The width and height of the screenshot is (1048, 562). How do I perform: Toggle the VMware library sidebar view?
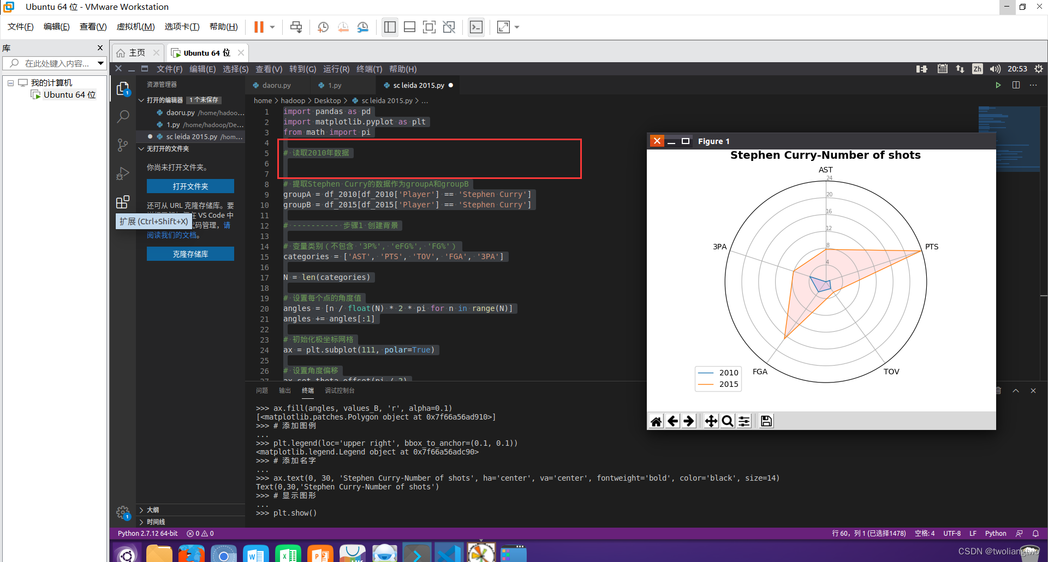[x=390, y=27]
